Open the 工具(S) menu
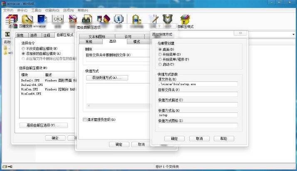Screen dimensions: 297x171 [36, 10]
